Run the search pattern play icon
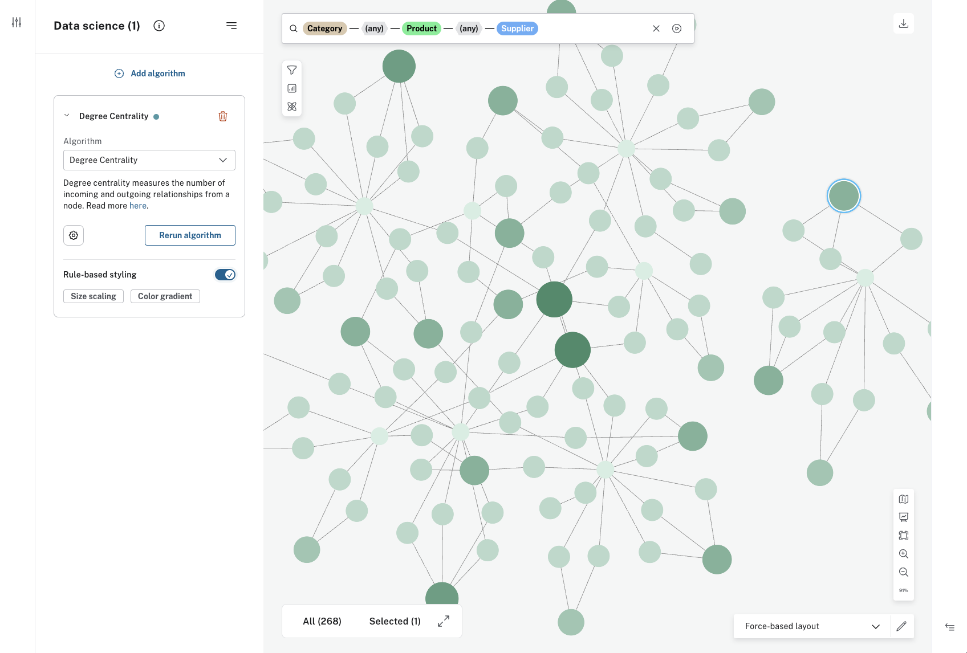Image resolution: width=967 pixels, height=653 pixels. click(677, 28)
